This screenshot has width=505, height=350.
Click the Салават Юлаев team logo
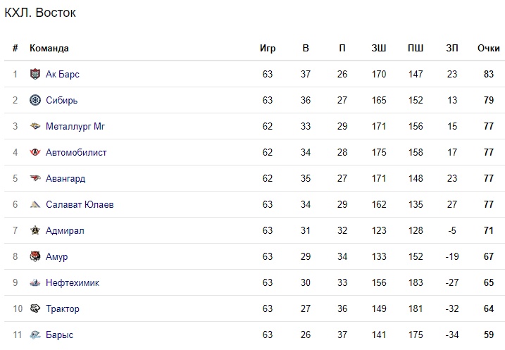[35, 205]
